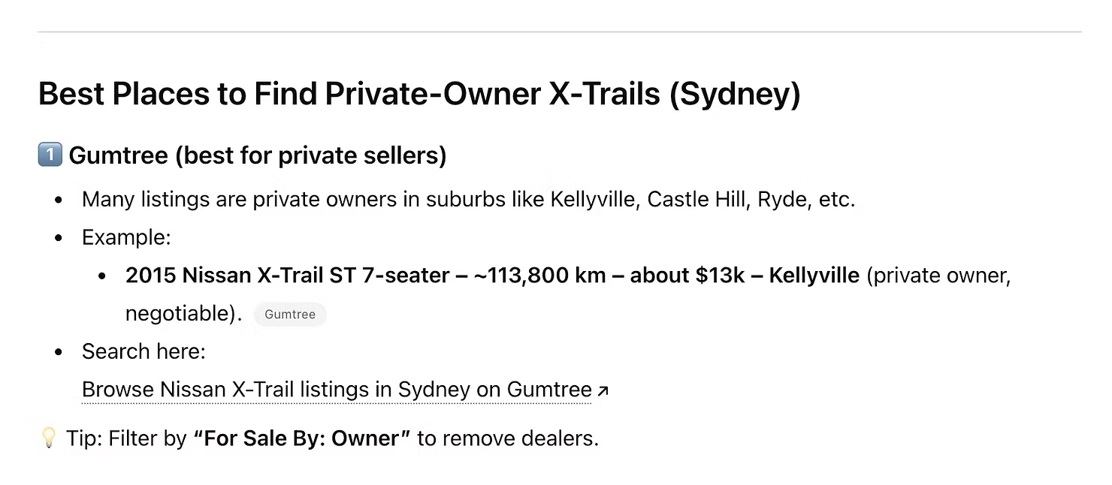
Task: Click the "Search here:" label
Action: 144,351
